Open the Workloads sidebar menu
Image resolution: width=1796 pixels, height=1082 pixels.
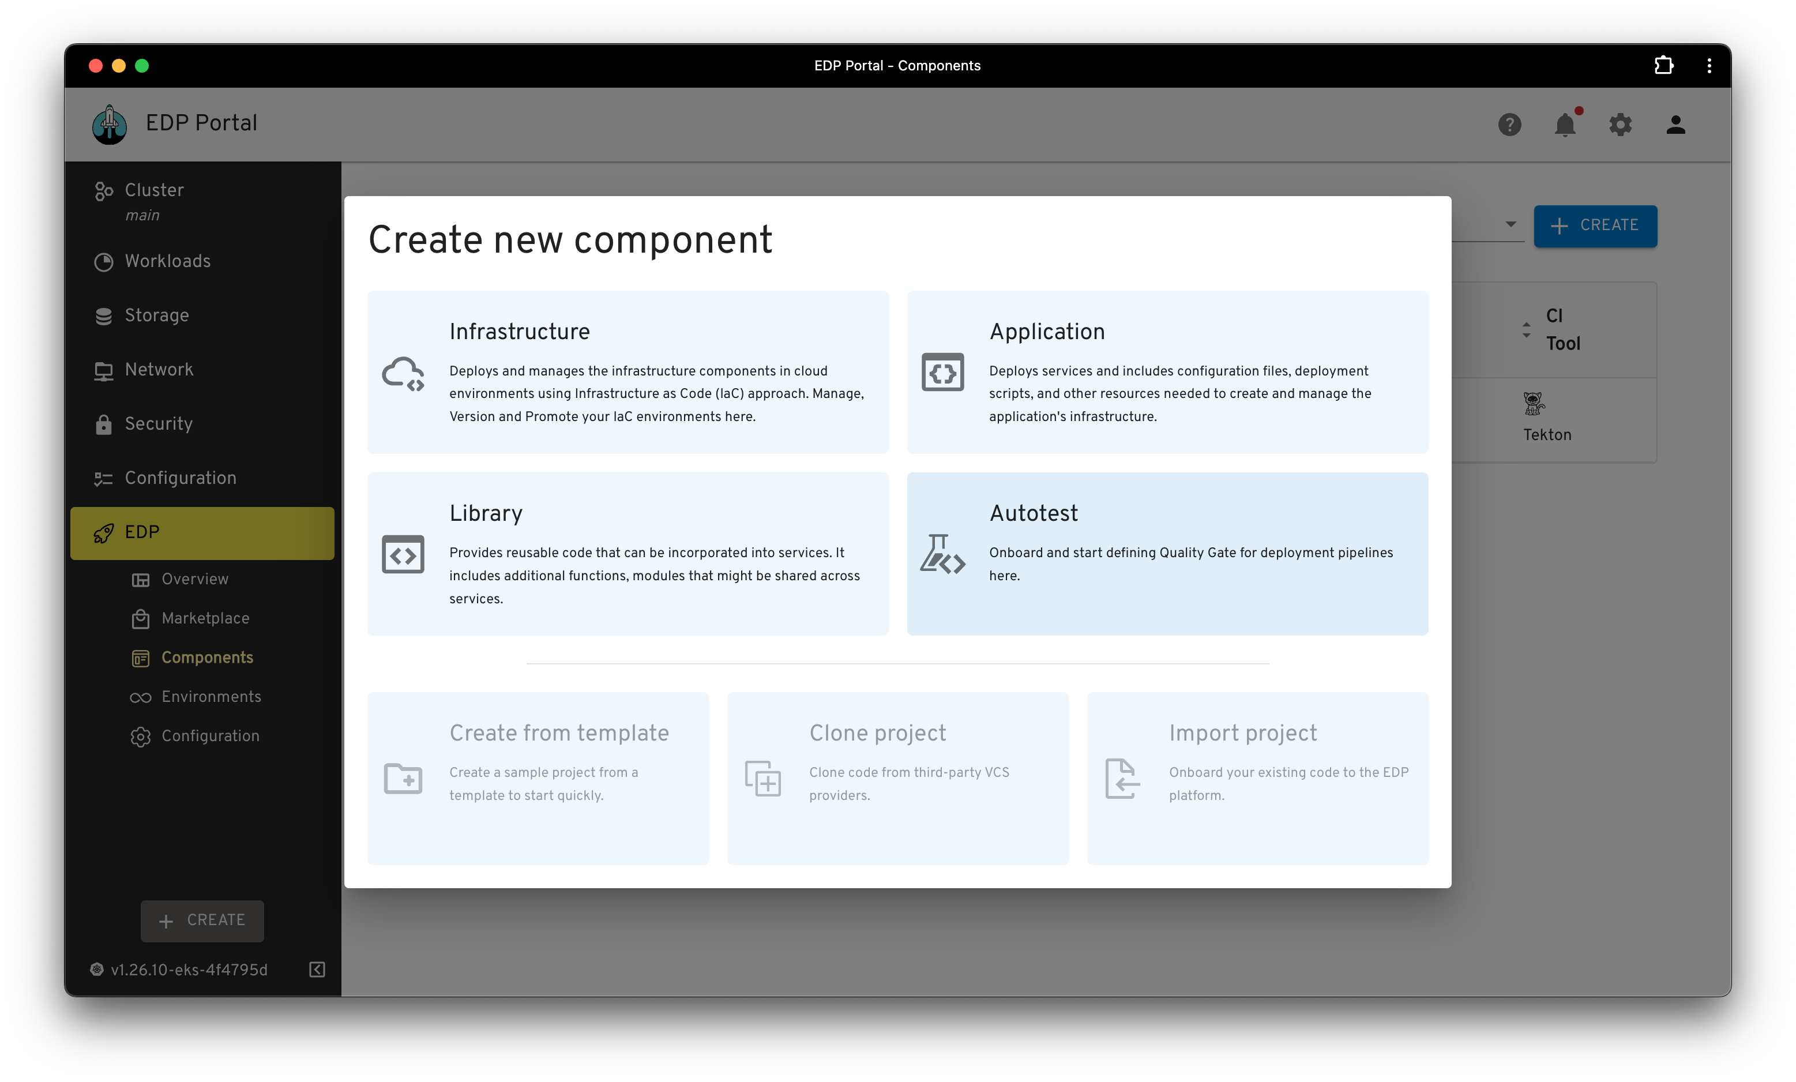[x=168, y=261]
